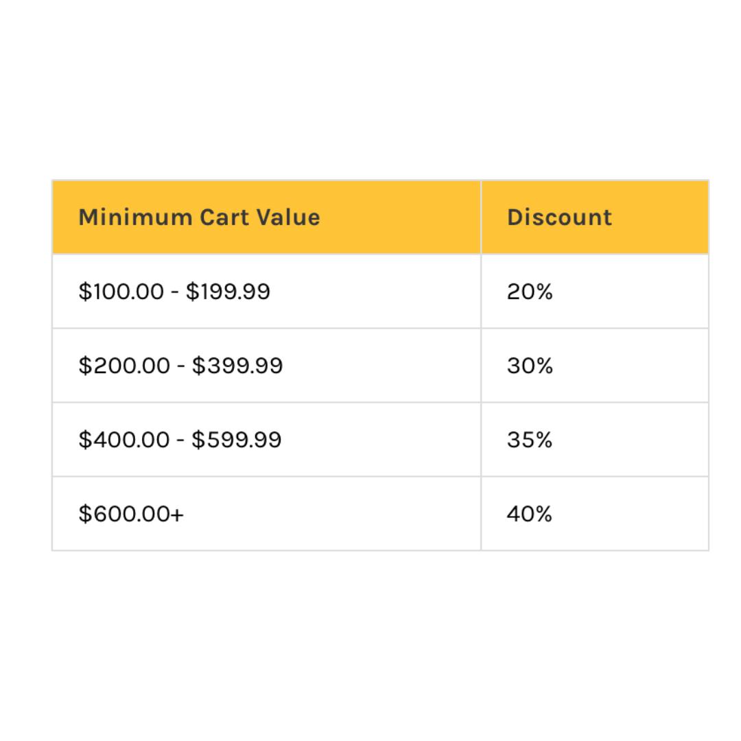741x741 pixels.
Task: Click the $599.99 amount text
Action: tap(237, 440)
